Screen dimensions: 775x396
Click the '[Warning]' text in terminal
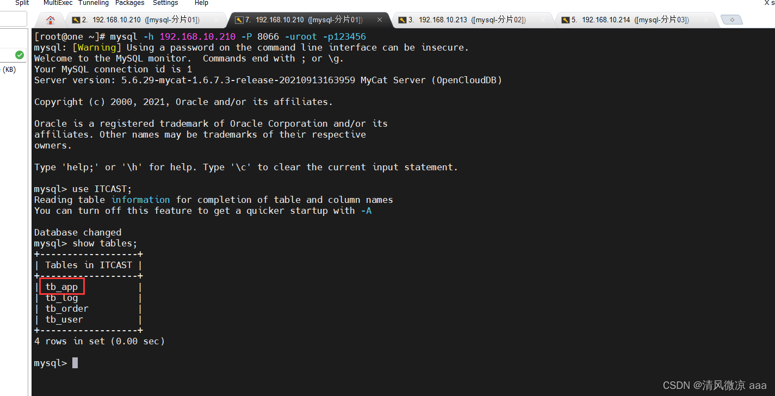pos(97,47)
